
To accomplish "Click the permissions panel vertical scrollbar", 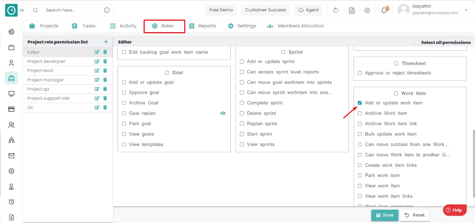I will [x=474, y=163].
